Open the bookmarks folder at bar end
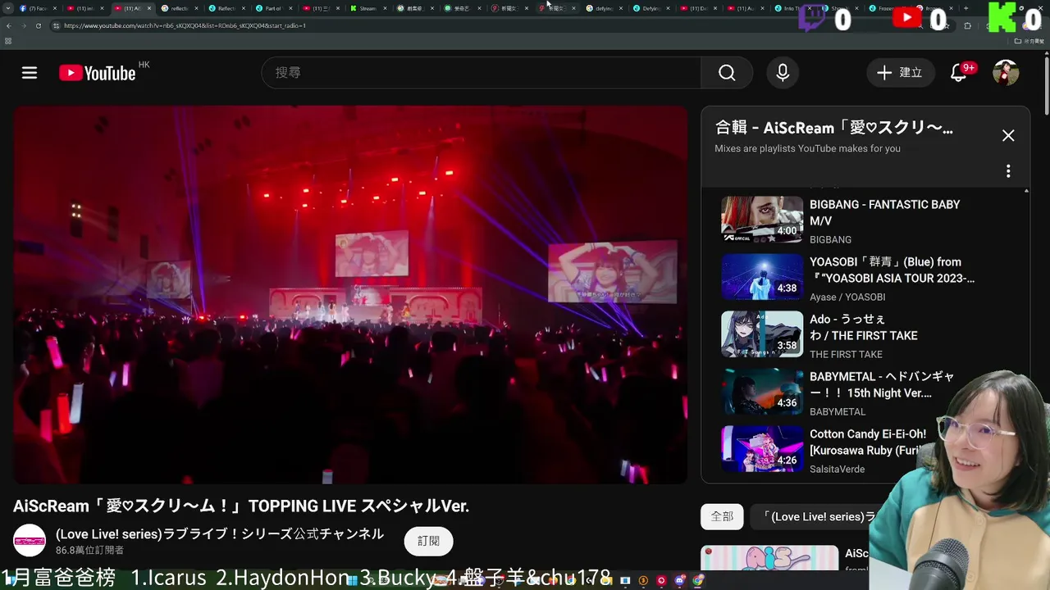 1029,40
